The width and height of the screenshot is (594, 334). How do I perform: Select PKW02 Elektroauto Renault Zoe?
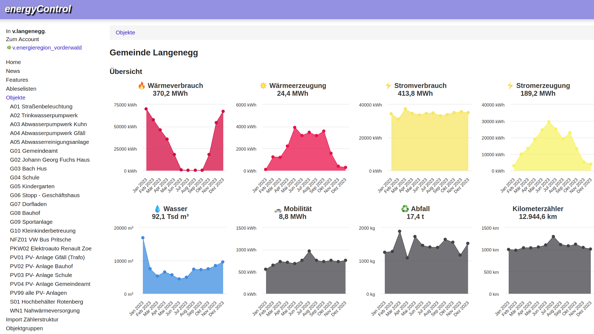[x=51, y=248]
